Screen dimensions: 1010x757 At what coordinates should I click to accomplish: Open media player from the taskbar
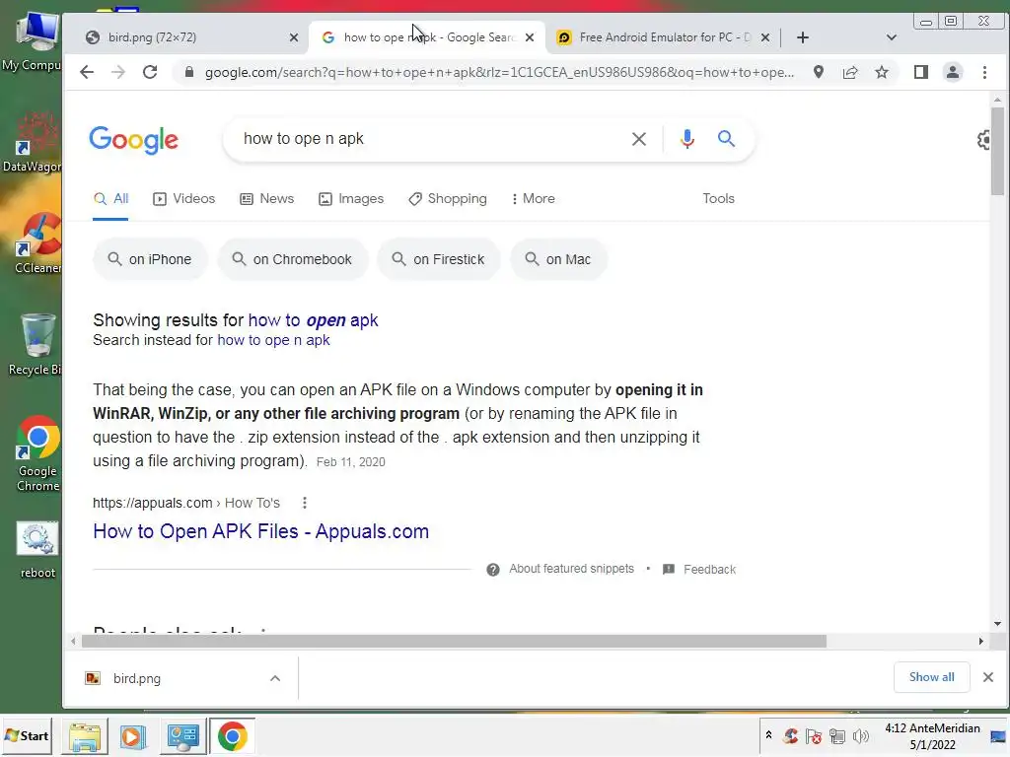133,736
